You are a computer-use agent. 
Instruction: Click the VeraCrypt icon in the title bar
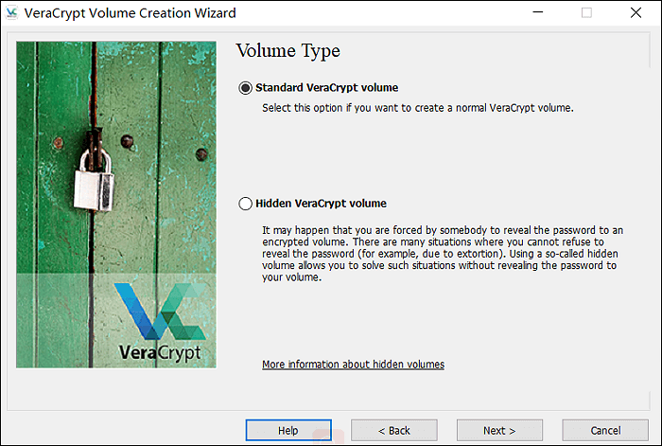[x=14, y=13]
